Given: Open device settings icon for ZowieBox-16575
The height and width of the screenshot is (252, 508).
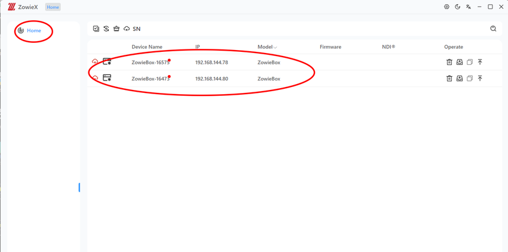Looking at the screenshot, I should [107, 61].
